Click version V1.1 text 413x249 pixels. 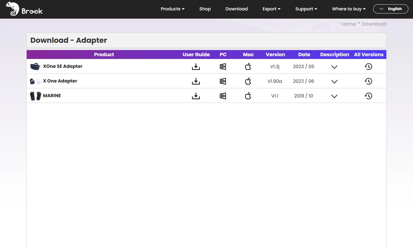coord(275,96)
